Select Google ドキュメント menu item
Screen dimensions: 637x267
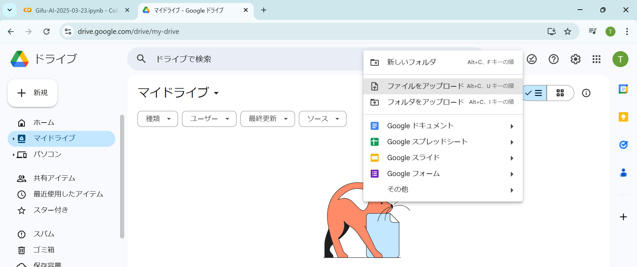click(443, 126)
